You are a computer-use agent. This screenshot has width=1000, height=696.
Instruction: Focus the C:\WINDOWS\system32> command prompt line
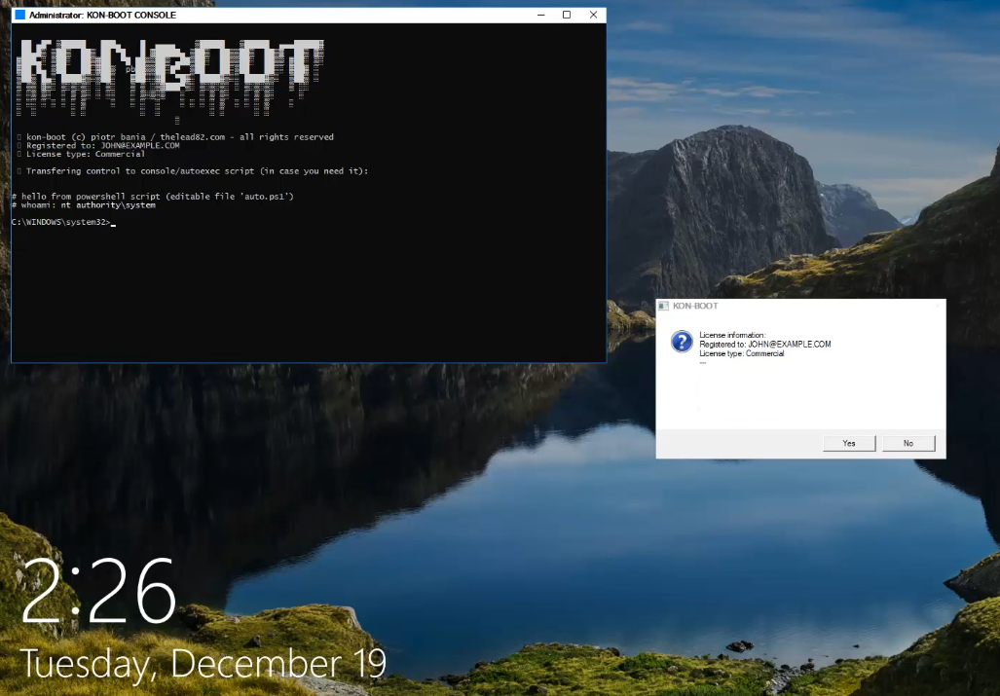[x=63, y=223]
